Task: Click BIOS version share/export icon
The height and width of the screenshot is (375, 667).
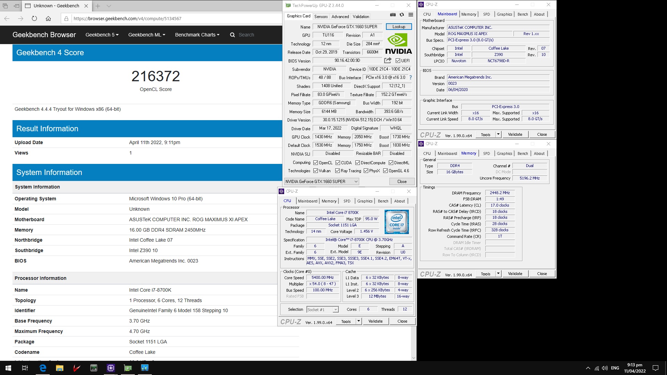Action: [x=388, y=60]
